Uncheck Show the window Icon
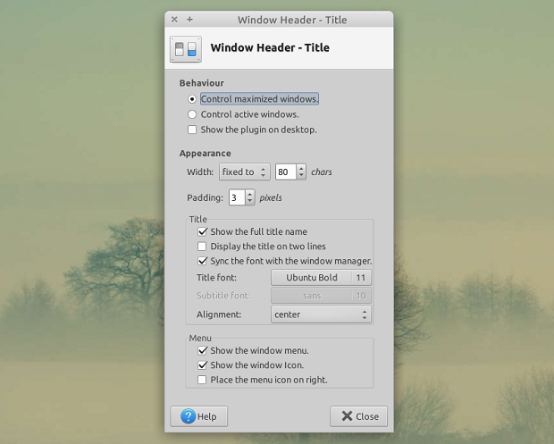The width and height of the screenshot is (554, 444). click(202, 364)
